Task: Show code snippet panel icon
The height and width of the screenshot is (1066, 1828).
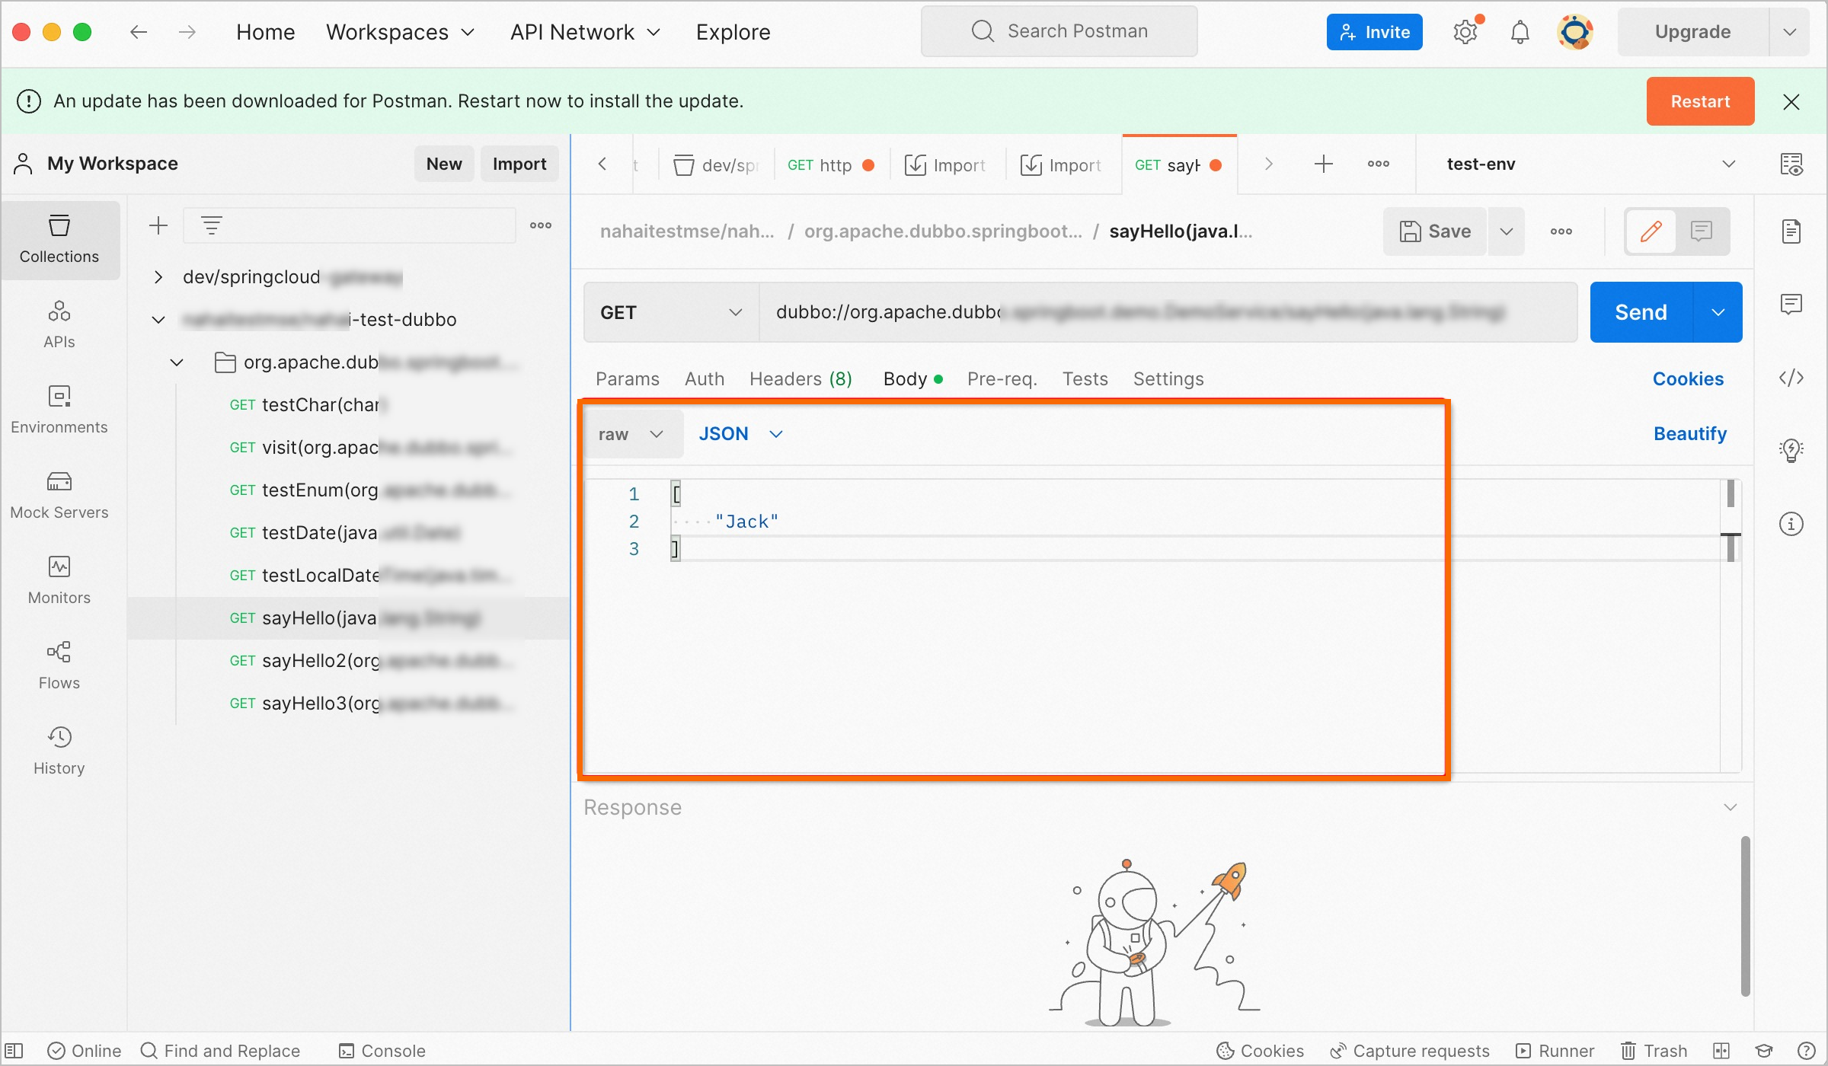Action: click(x=1791, y=378)
